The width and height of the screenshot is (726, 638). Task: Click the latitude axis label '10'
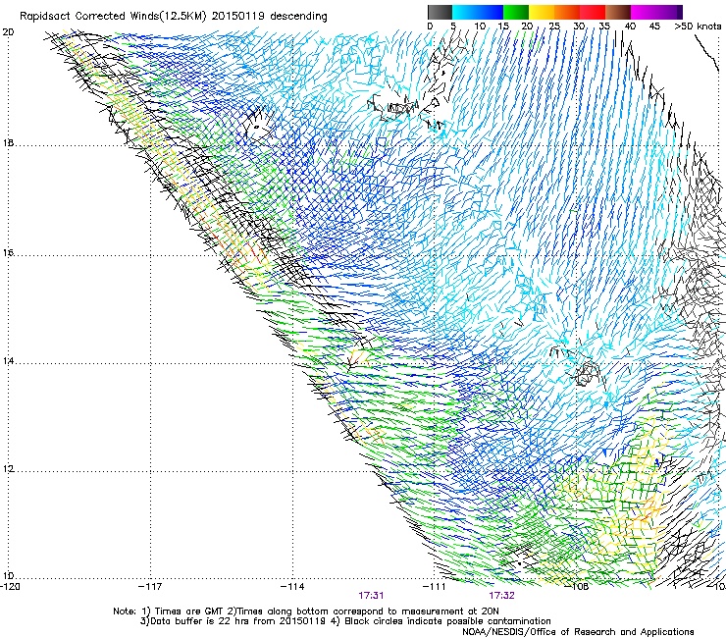click(8, 576)
